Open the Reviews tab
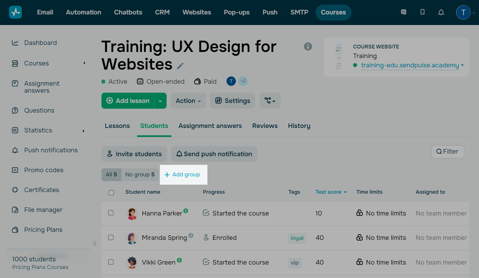479x278 pixels. (x=265, y=126)
